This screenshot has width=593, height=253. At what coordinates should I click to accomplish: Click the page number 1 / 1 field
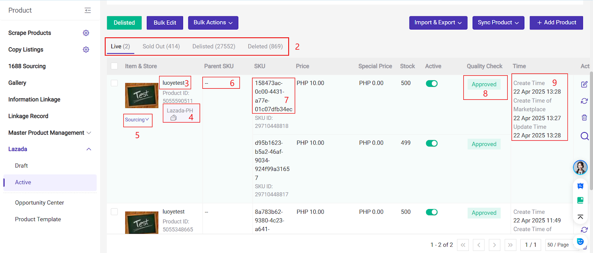pos(531,245)
